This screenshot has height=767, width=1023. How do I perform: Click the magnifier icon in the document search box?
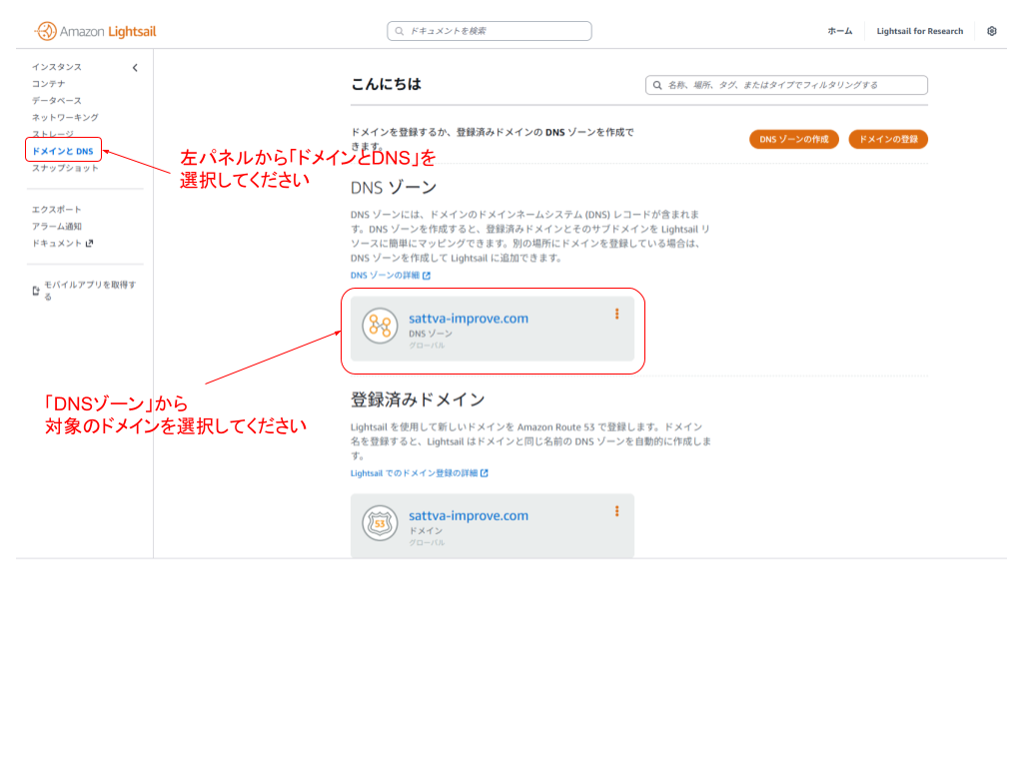click(397, 31)
